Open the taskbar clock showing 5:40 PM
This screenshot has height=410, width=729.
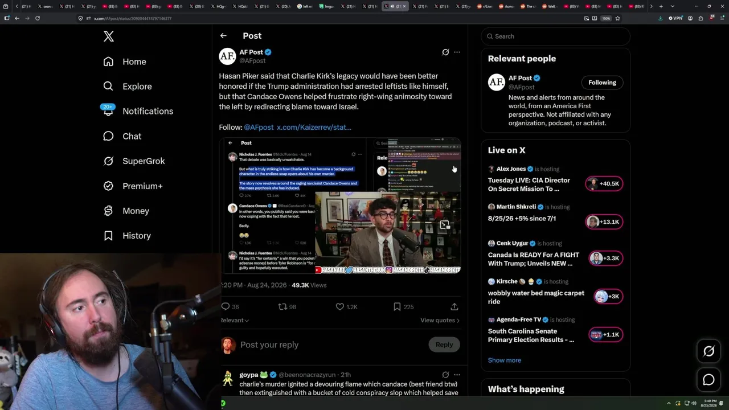click(x=709, y=404)
